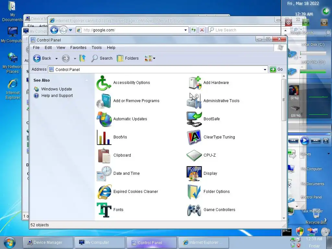332x249 pixels.
Task: Toggle the Folders pane button
Action: (x=128, y=58)
